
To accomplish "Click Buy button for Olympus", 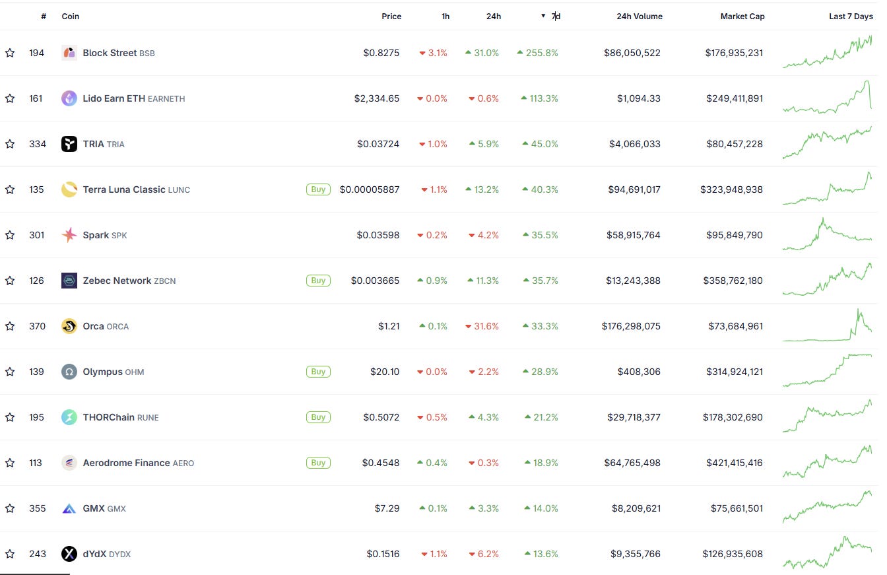I will [x=318, y=372].
